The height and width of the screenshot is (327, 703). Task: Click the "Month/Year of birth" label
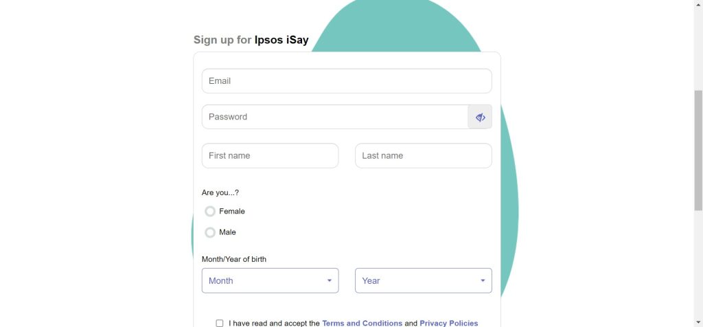click(234, 259)
